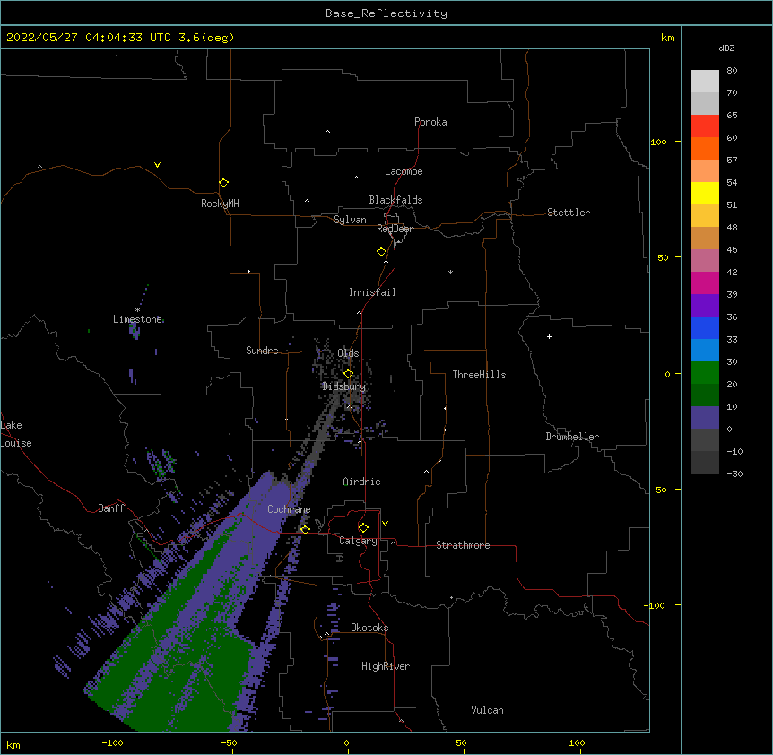The width and height of the screenshot is (773, 755).
Task: Click the orange 60 dBZ legend swatch
Action: (x=705, y=149)
